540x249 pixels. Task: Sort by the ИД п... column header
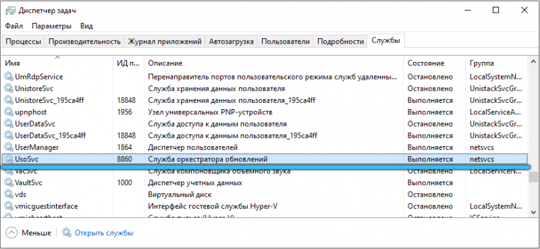point(128,63)
